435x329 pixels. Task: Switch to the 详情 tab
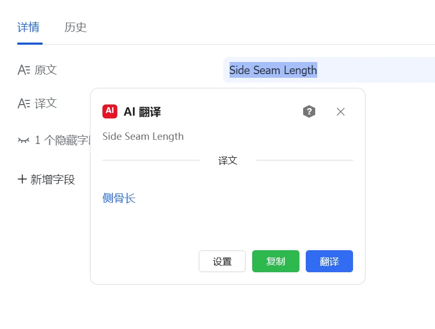click(x=28, y=27)
